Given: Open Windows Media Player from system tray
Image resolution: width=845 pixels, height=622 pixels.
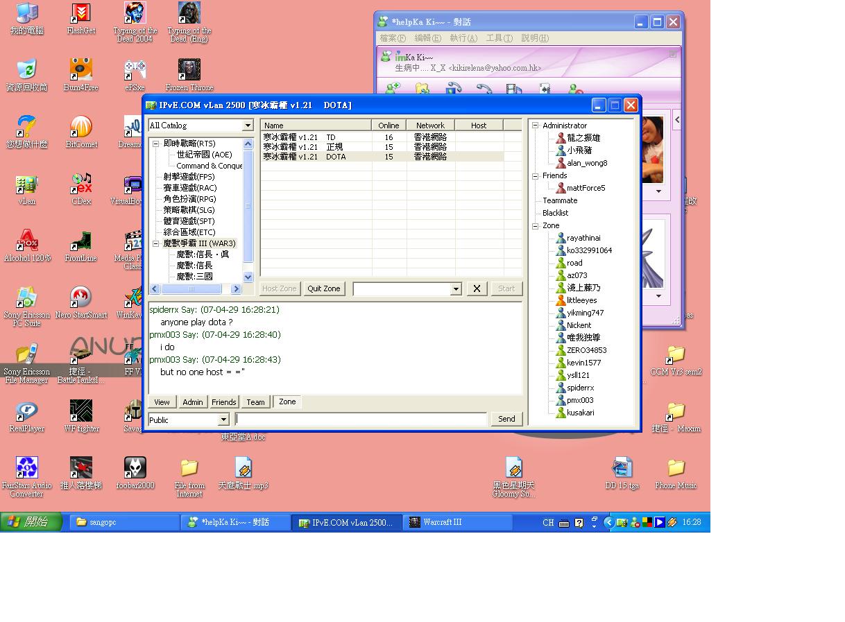Looking at the screenshot, I should [659, 521].
